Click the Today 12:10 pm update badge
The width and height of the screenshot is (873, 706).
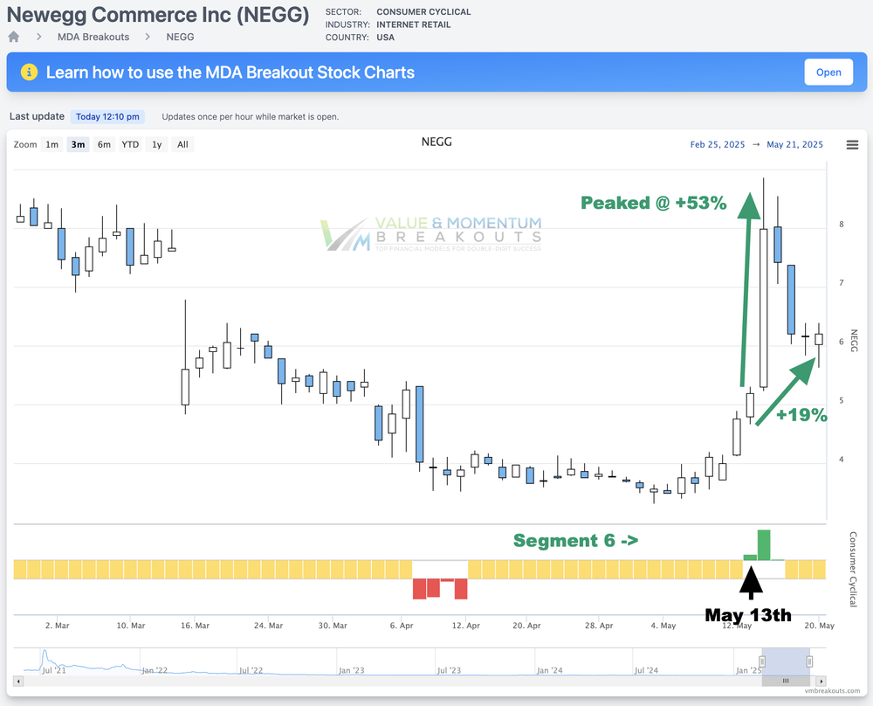(x=107, y=116)
